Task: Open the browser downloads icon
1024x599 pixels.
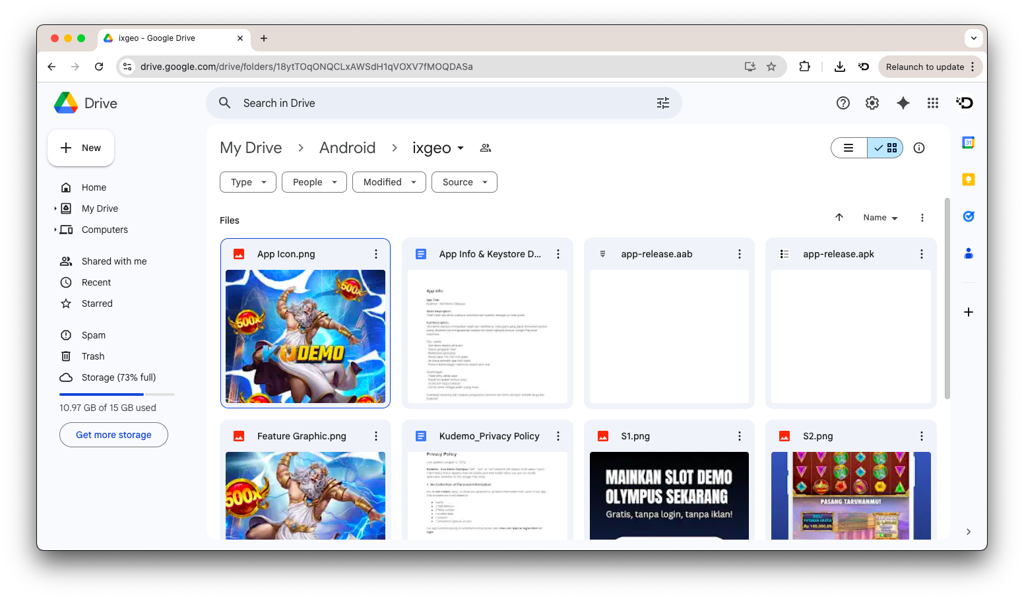Action: pos(840,67)
